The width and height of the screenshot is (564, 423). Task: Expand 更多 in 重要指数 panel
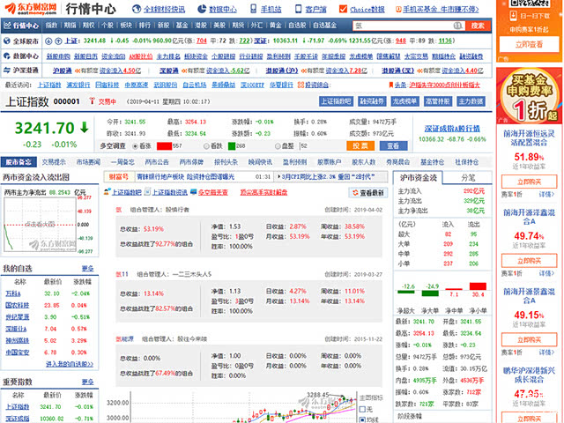click(87, 382)
